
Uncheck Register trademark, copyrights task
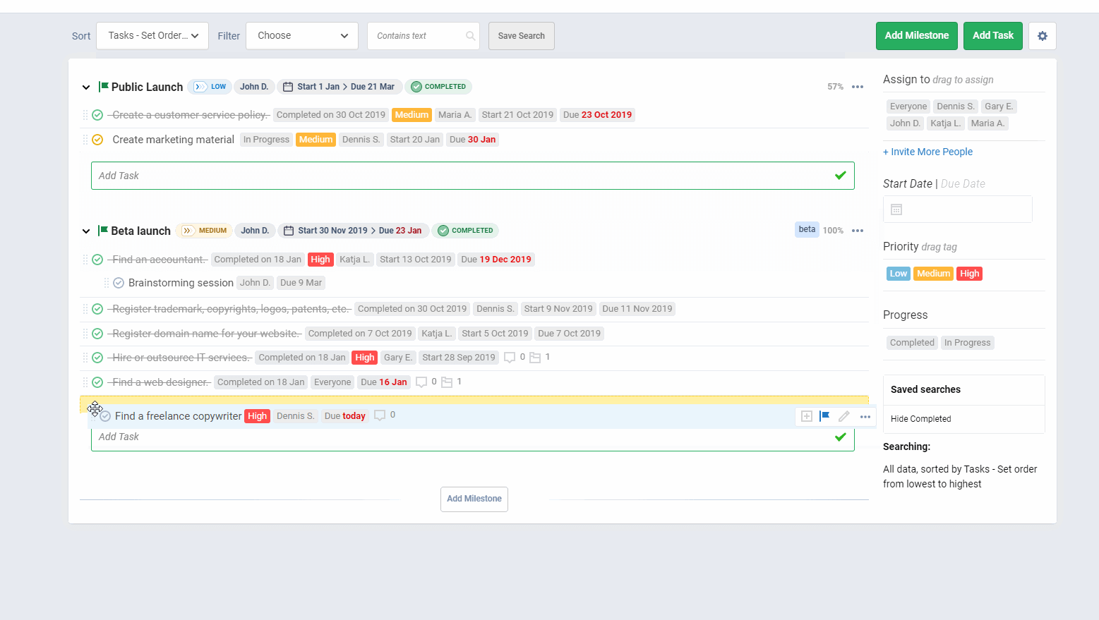[97, 309]
